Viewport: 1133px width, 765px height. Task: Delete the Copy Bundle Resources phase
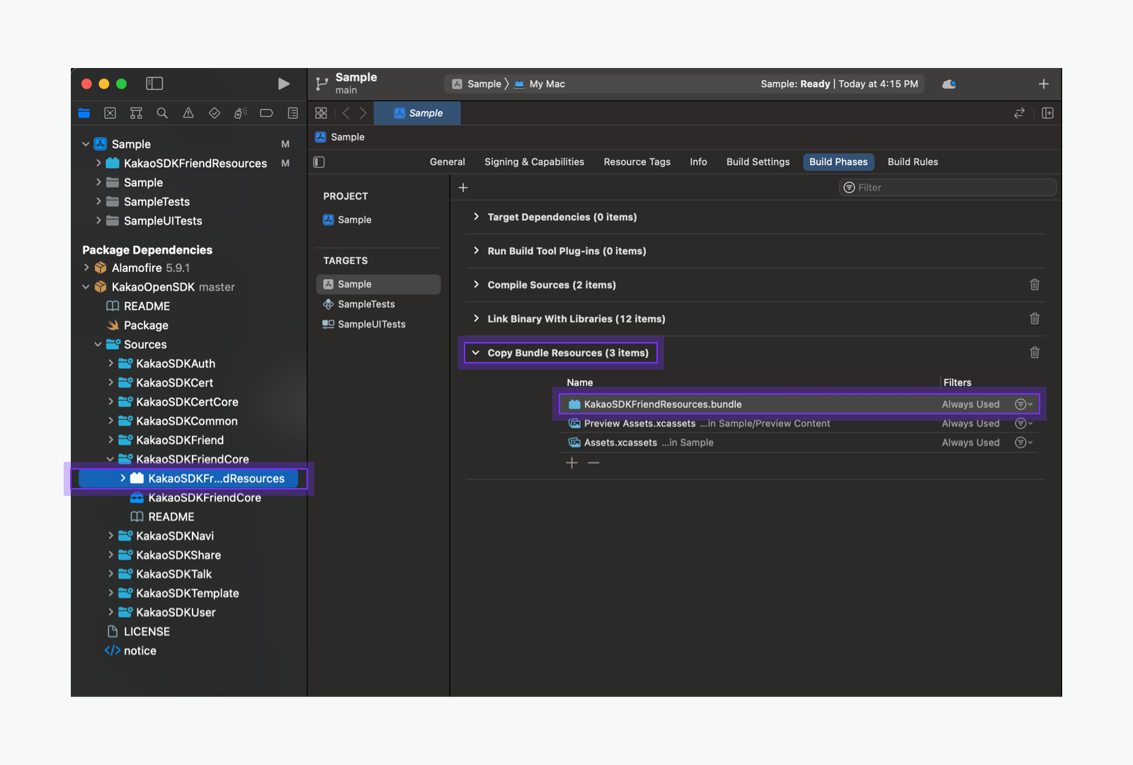(x=1035, y=353)
